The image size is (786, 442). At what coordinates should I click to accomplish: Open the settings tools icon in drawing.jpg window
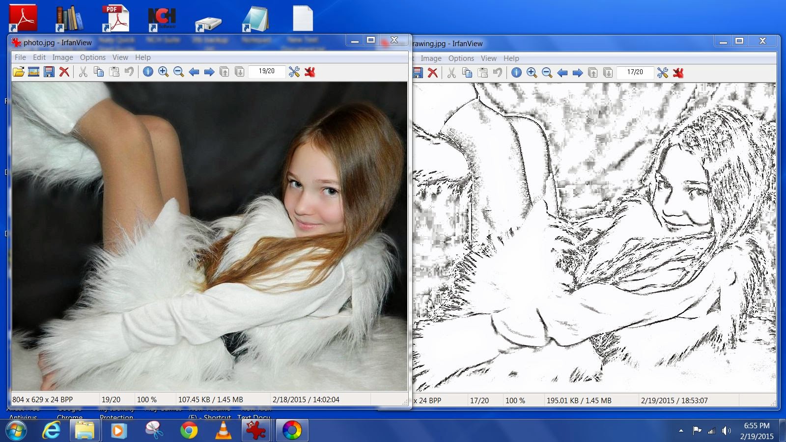[x=663, y=73]
